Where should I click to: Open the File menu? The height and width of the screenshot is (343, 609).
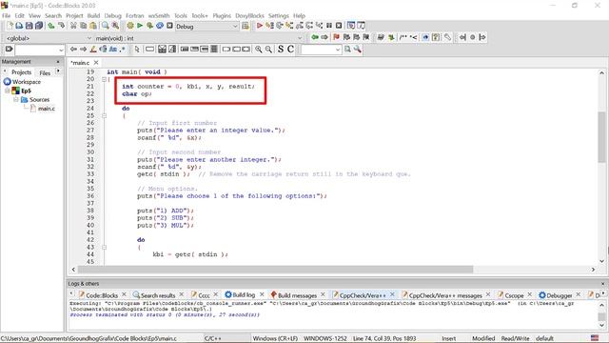[x=7, y=15]
